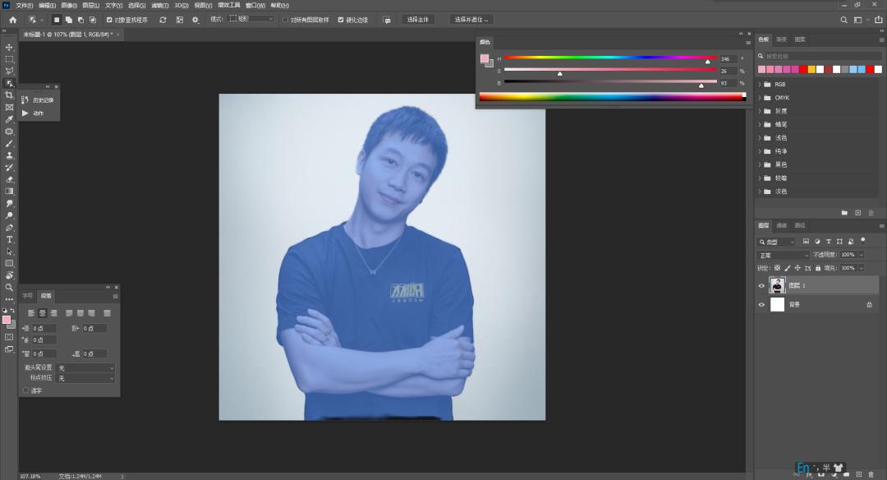Select the Lasso tool

(9, 72)
